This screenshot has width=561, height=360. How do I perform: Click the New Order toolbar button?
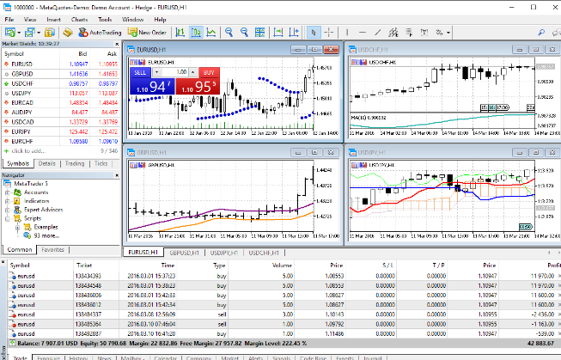click(148, 32)
